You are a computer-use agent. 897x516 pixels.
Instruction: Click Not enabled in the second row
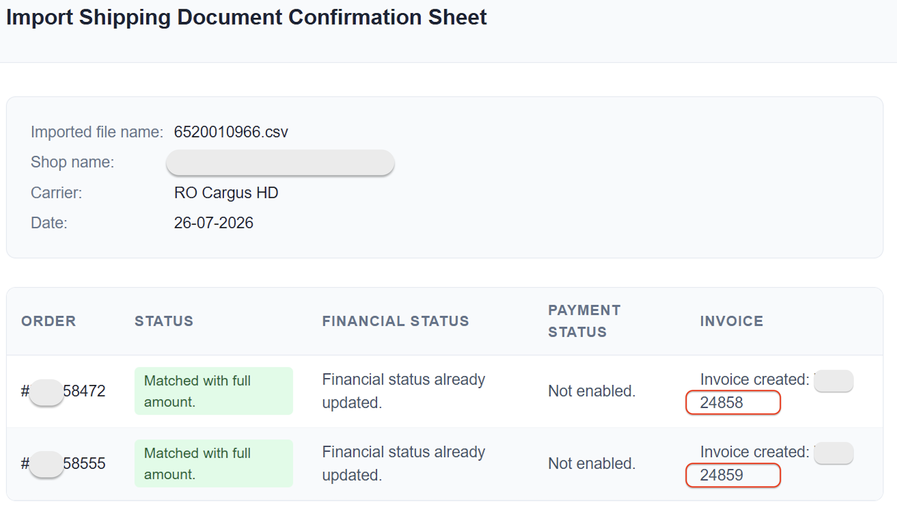click(592, 464)
